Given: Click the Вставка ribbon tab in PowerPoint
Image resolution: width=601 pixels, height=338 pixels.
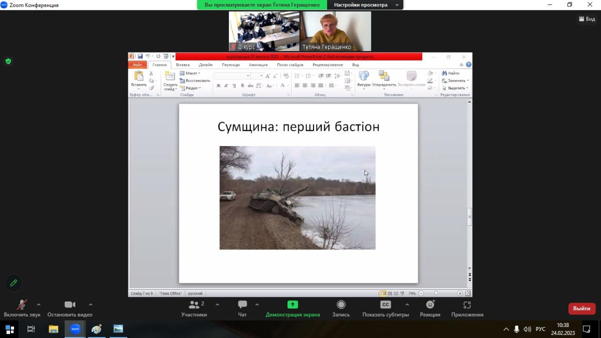Looking at the screenshot, I should (183, 65).
